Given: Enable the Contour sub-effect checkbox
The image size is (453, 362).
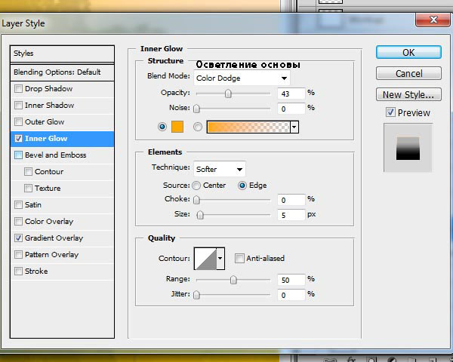Looking at the screenshot, I should (x=28, y=171).
